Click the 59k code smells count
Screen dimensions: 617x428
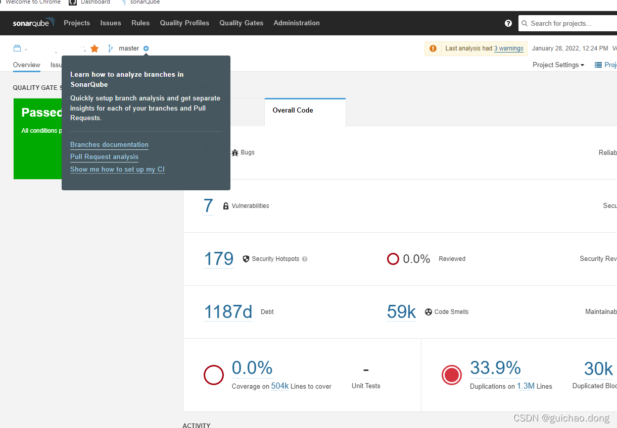(x=402, y=312)
